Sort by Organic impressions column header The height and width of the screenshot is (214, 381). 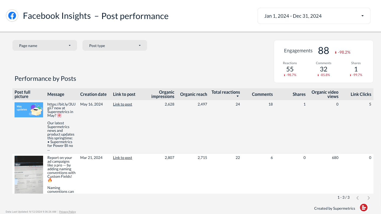tap(163, 94)
